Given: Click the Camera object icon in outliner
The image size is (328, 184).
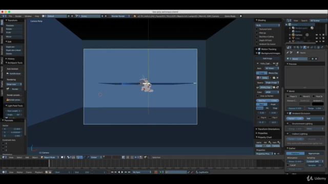Looking at the screenshot, I should pos(293,35).
